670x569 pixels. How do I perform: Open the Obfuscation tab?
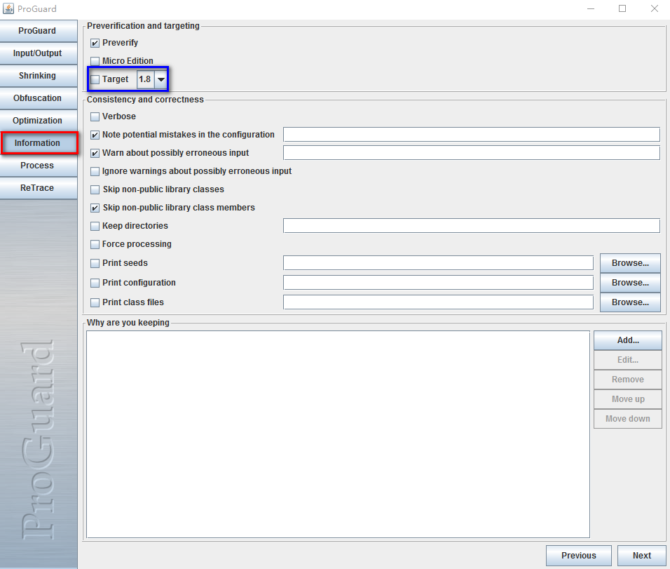click(x=39, y=98)
